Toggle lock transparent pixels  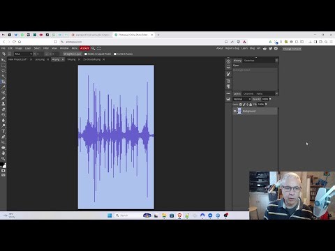[241, 105]
